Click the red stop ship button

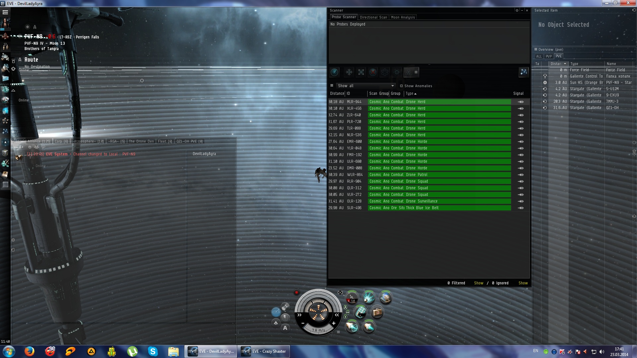[297, 292]
